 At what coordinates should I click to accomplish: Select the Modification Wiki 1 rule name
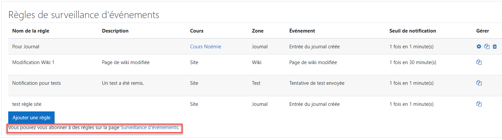click(33, 62)
